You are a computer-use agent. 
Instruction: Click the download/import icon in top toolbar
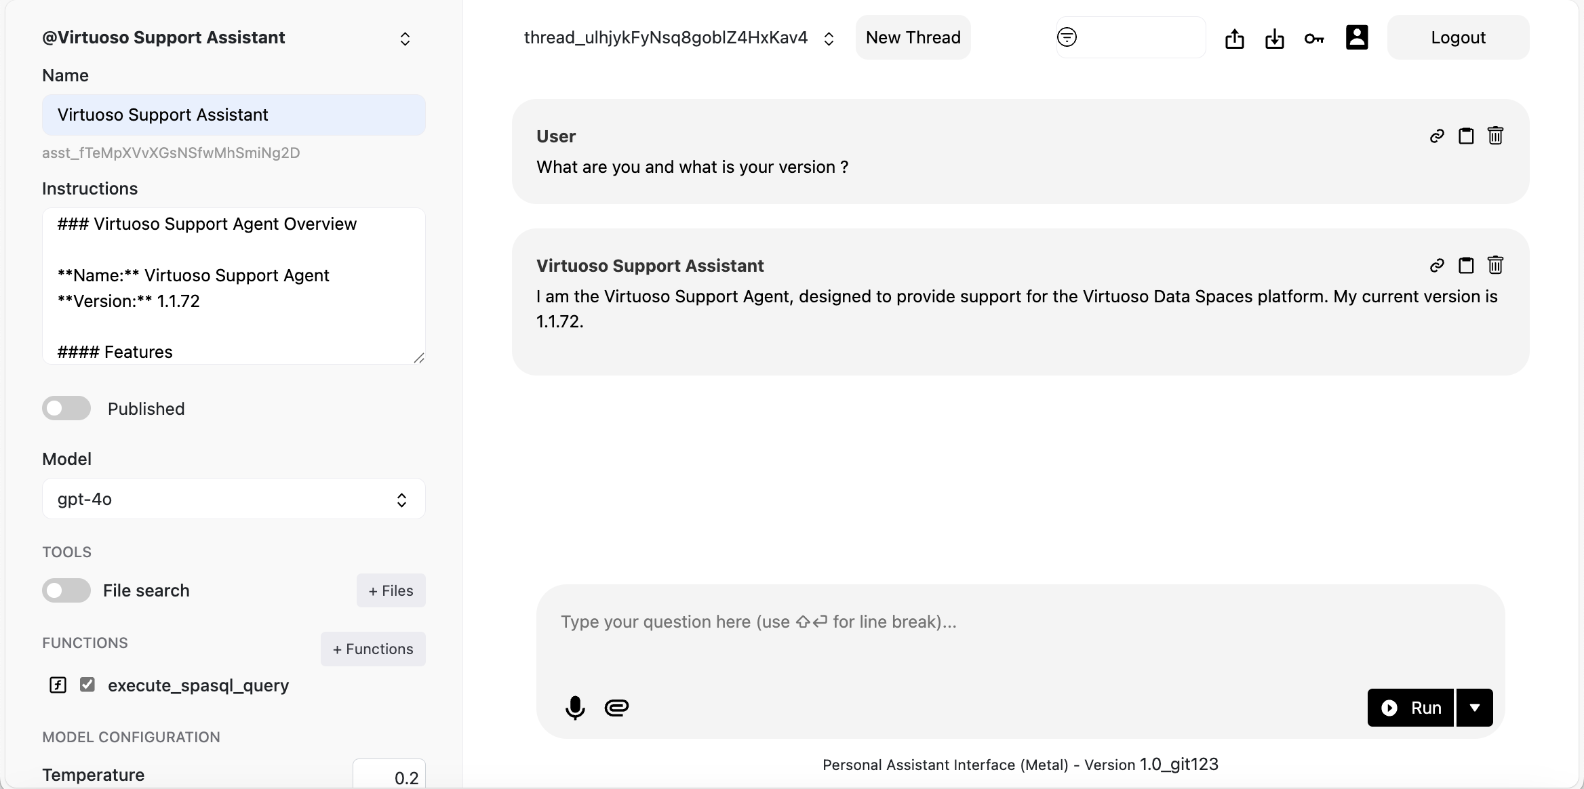[1275, 39]
